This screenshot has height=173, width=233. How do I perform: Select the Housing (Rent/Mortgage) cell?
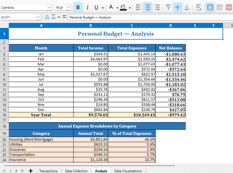coord(41,139)
